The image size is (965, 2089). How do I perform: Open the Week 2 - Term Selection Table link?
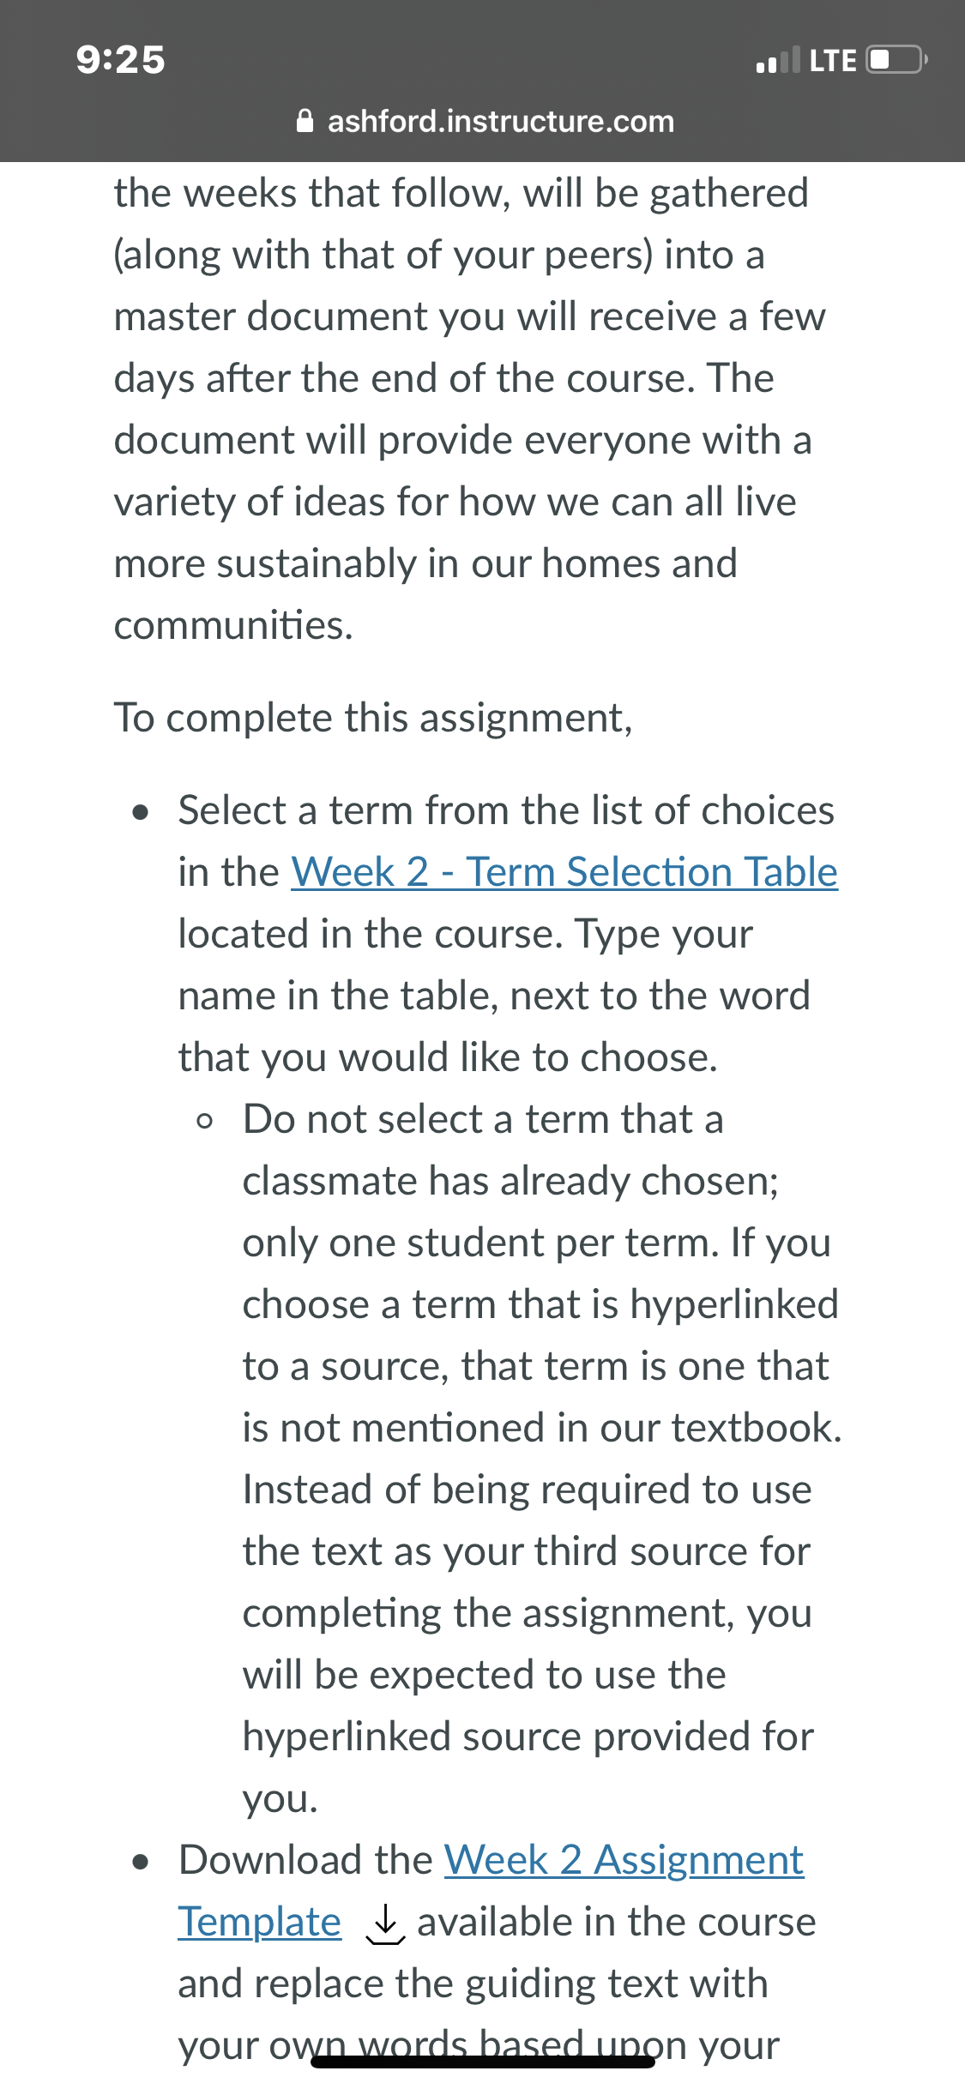tap(564, 872)
